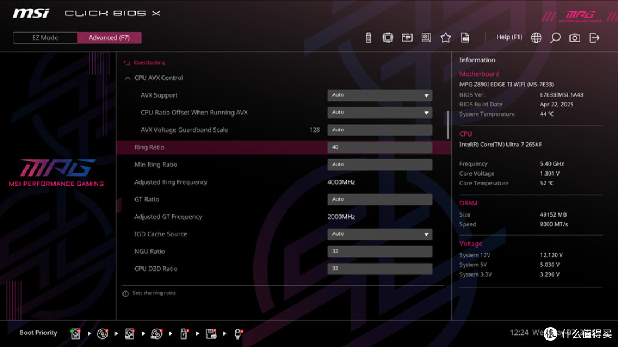Click the Core Voltage value 1.301 V
The height and width of the screenshot is (347, 618).
pyautogui.click(x=550, y=173)
